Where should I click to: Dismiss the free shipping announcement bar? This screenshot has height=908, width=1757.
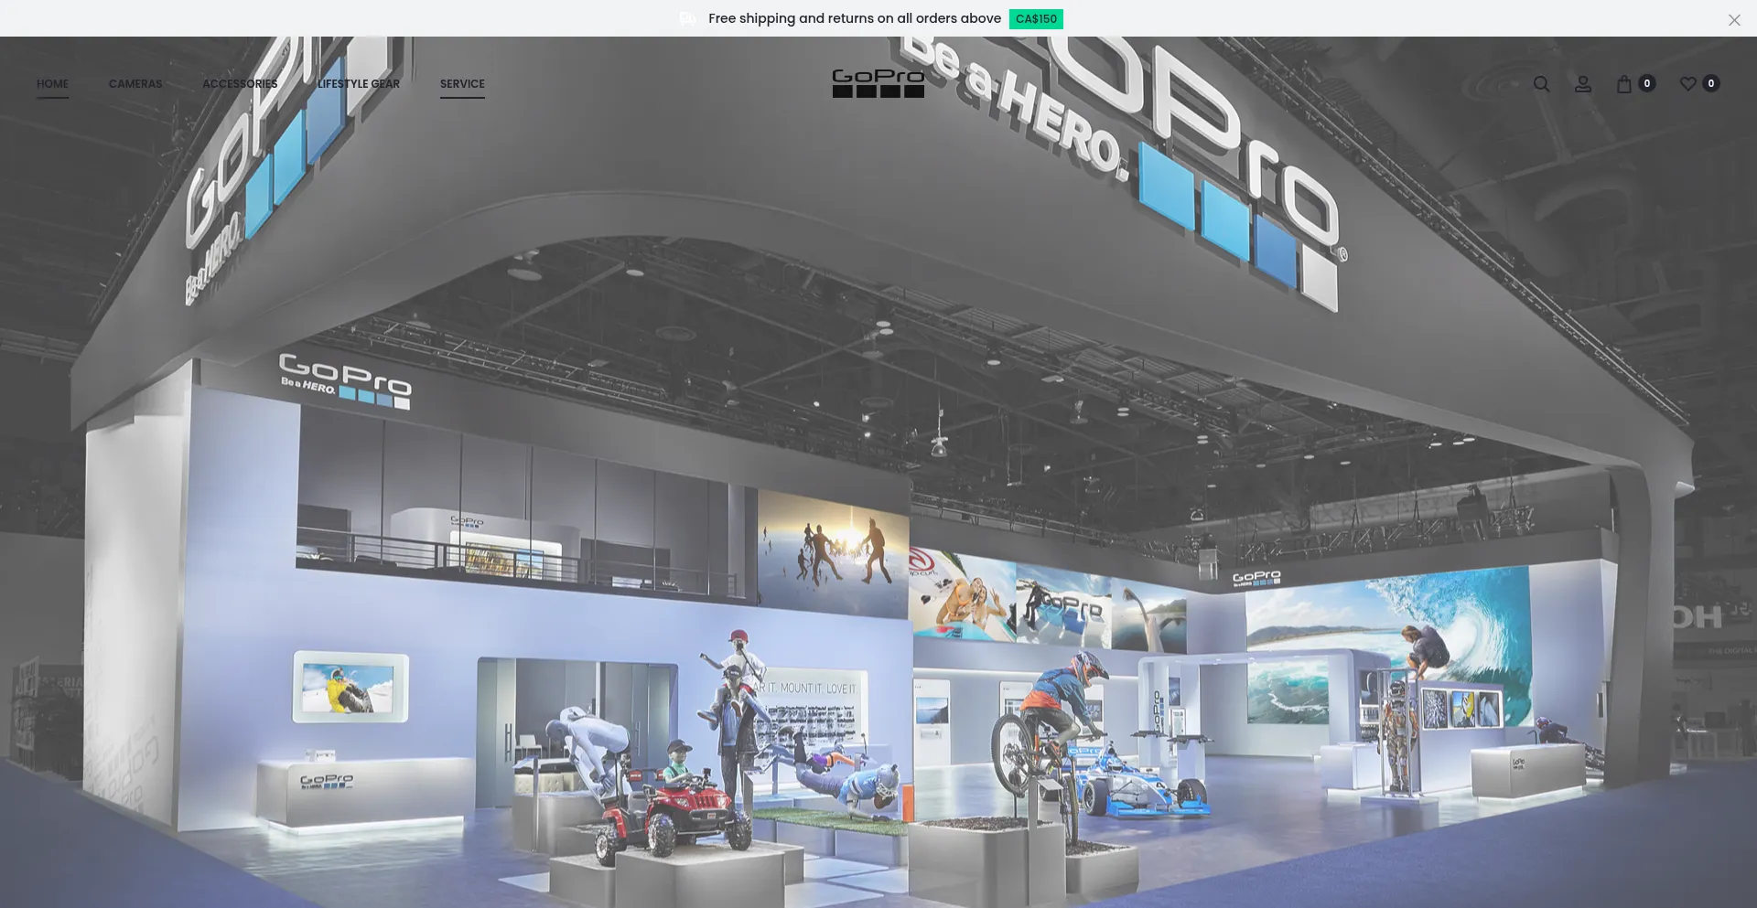coord(1733,20)
